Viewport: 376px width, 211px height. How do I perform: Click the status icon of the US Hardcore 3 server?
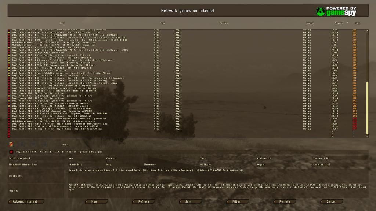9,60
